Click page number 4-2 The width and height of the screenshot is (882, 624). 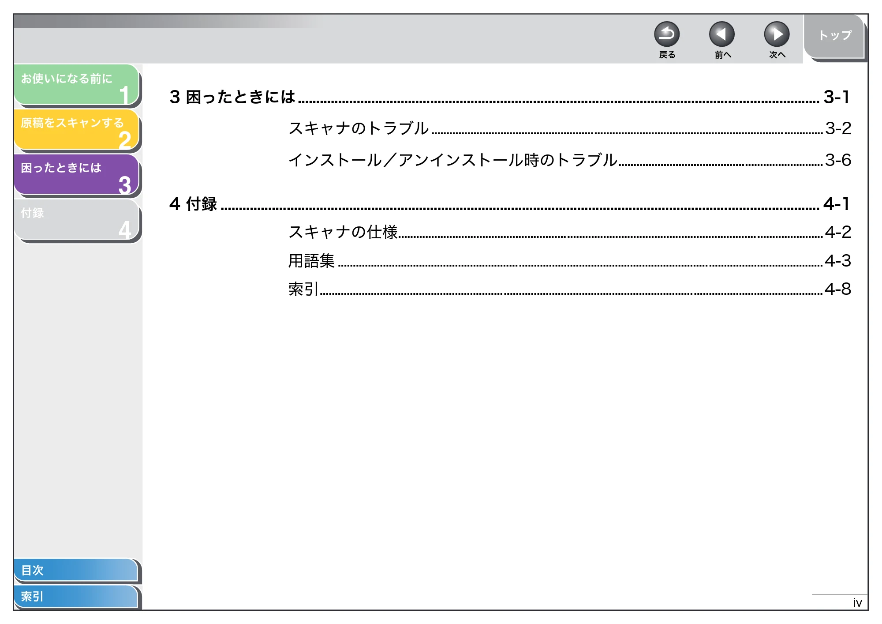(x=838, y=232)
